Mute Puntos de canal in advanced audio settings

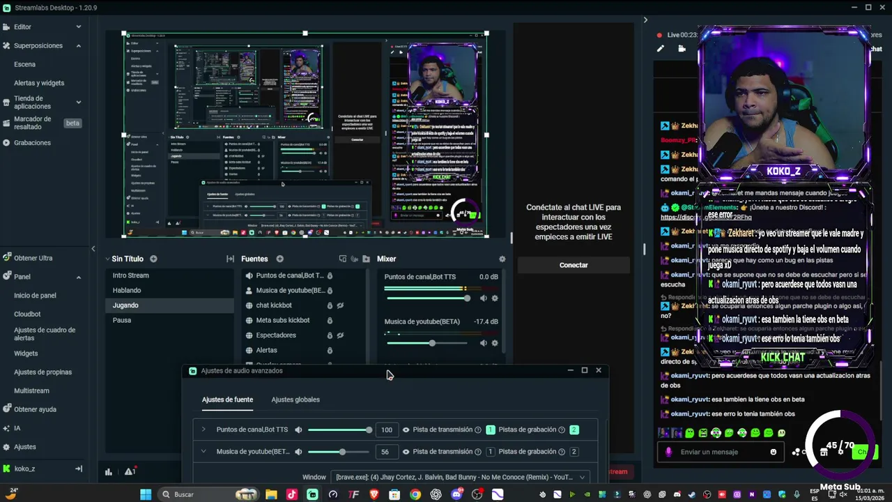(x=298, y=429)
